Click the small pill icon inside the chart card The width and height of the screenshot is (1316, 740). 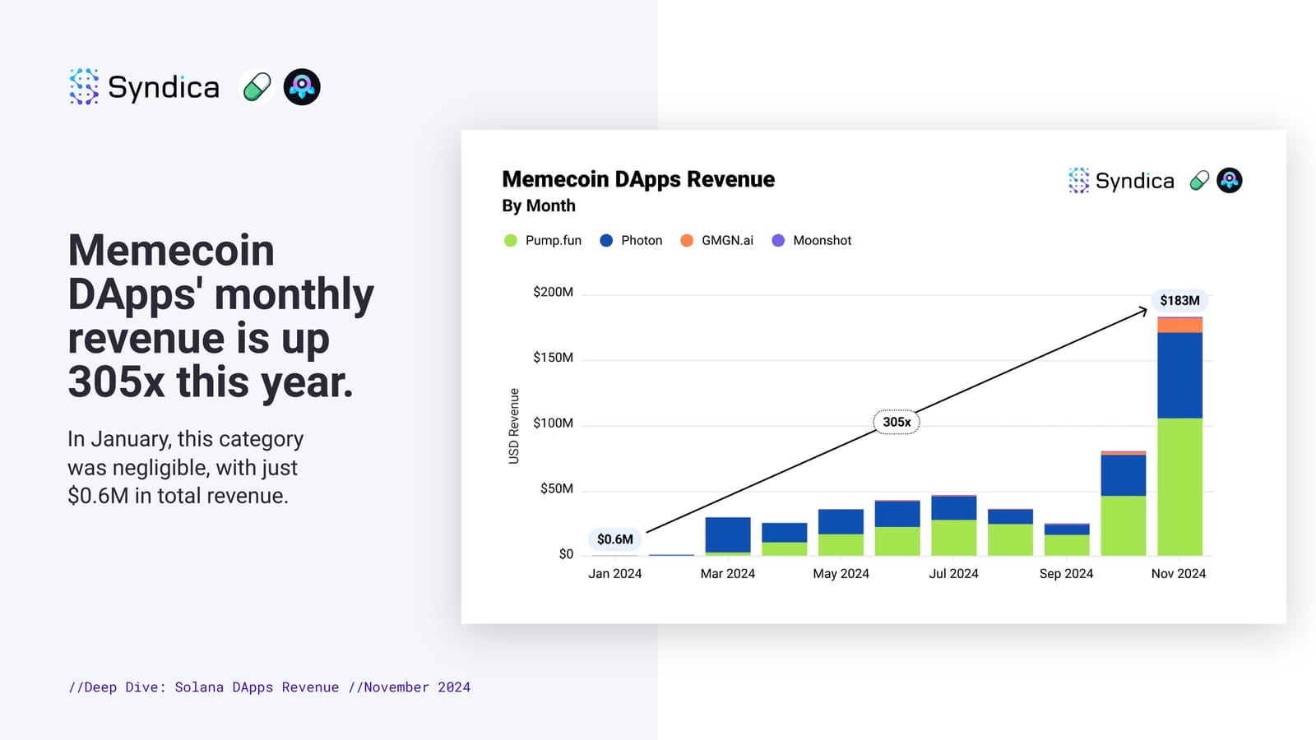point(1199,180)
